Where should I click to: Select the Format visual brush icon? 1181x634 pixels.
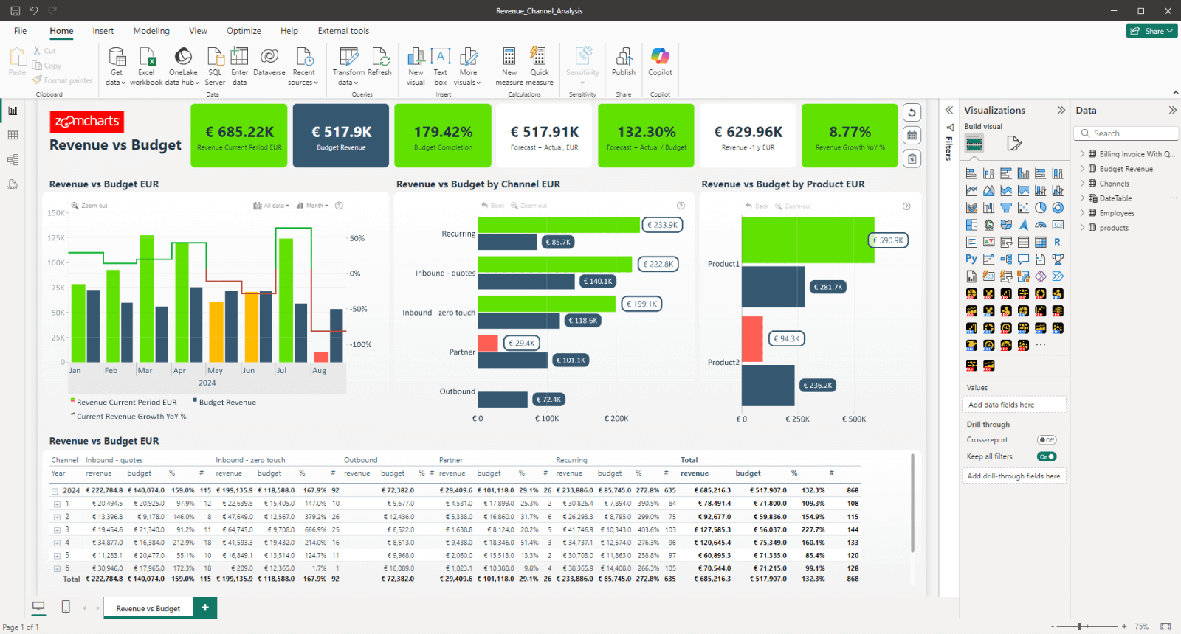click(1015, 143)
